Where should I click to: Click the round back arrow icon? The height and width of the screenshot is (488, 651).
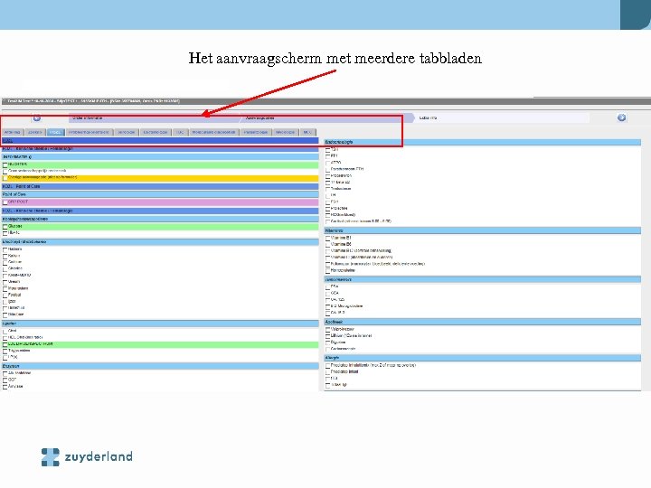pyautogui.click(x=37, y=117)
